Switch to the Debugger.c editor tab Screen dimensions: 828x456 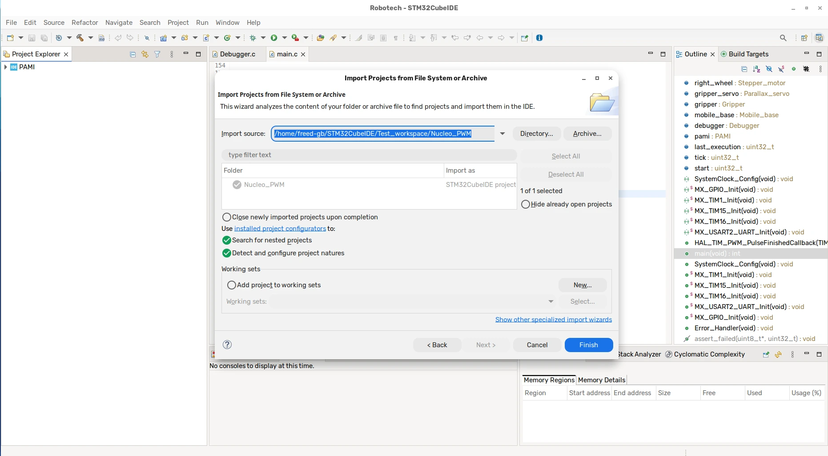(237, 54)
